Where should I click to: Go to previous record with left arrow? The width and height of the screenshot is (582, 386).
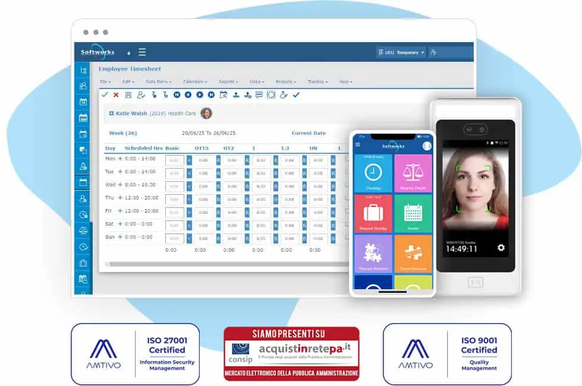[188, 95]
